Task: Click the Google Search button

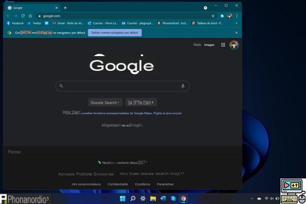Action: (x=105, y=103)
